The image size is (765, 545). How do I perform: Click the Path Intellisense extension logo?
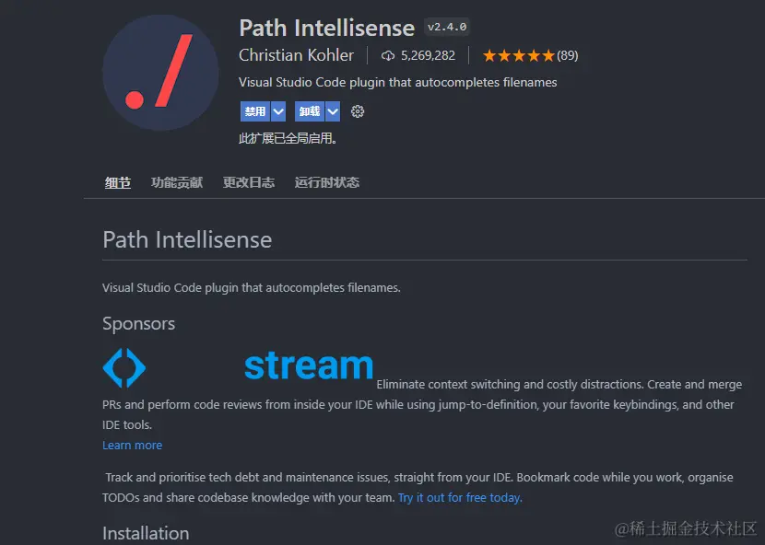[160, 73]
